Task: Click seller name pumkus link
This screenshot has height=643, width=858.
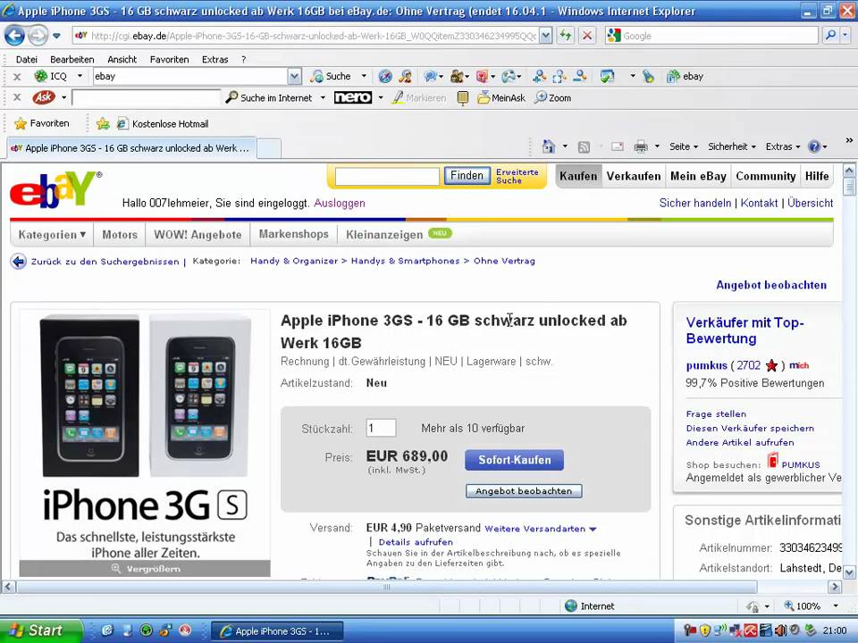Action: tap(706, 365)
